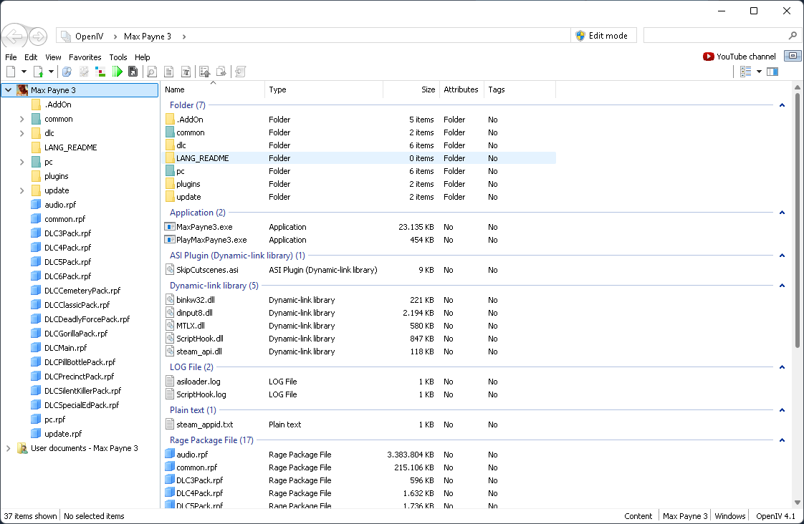This screenshot has height=524, width=804.
Task: Expand the pc folder in tree
Action: pyautogui.click(x=21, y=162)
